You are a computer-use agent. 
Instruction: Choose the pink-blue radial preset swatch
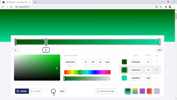[x=142, y=91]
